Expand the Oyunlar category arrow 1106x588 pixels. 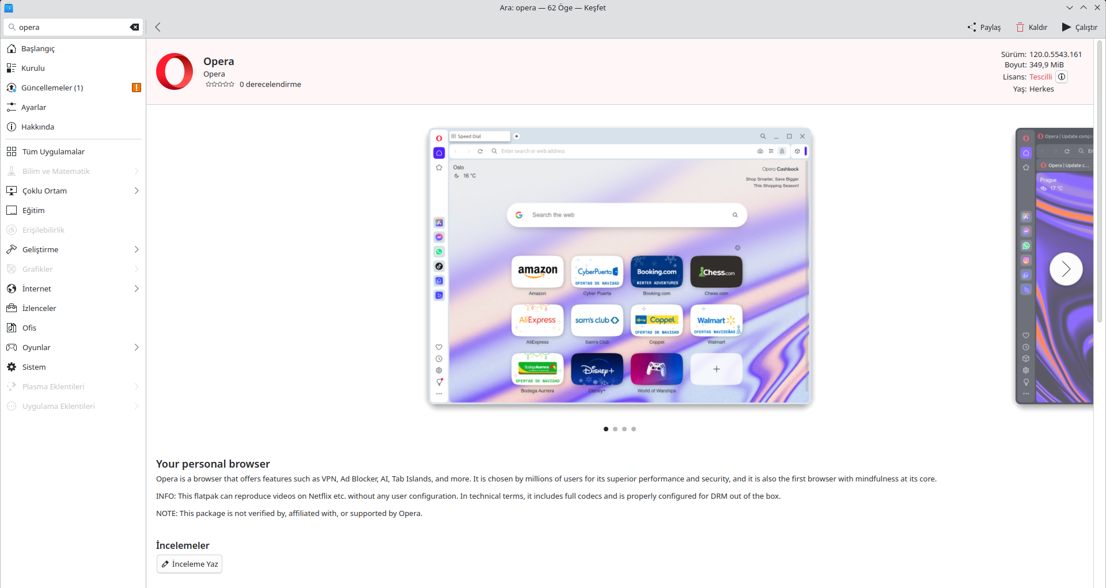[x=137, y=347]
